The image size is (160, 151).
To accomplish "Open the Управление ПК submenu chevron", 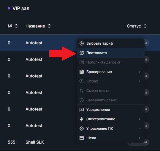I will click(x=140, y=129).
